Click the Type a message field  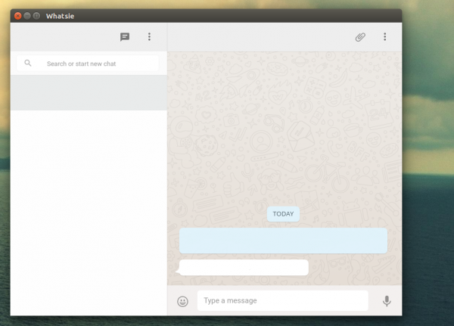coord(282,300)
